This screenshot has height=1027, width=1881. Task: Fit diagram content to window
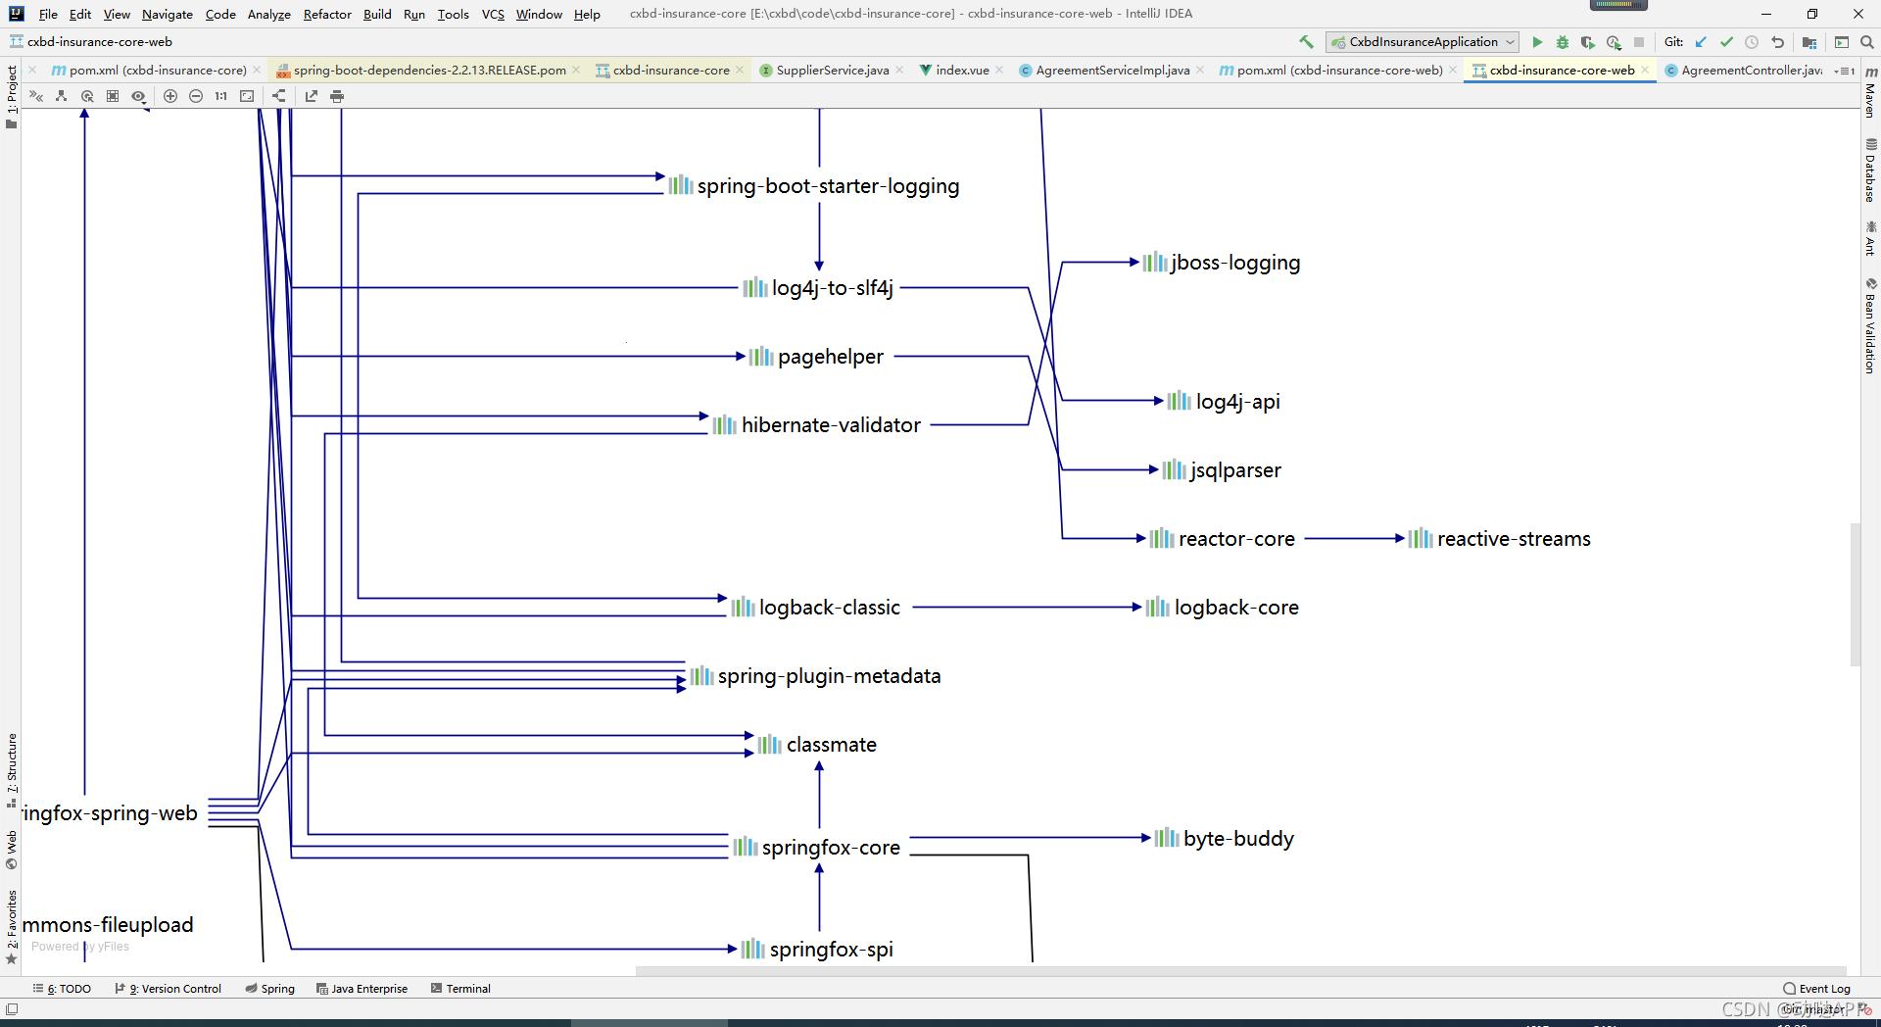247,96
